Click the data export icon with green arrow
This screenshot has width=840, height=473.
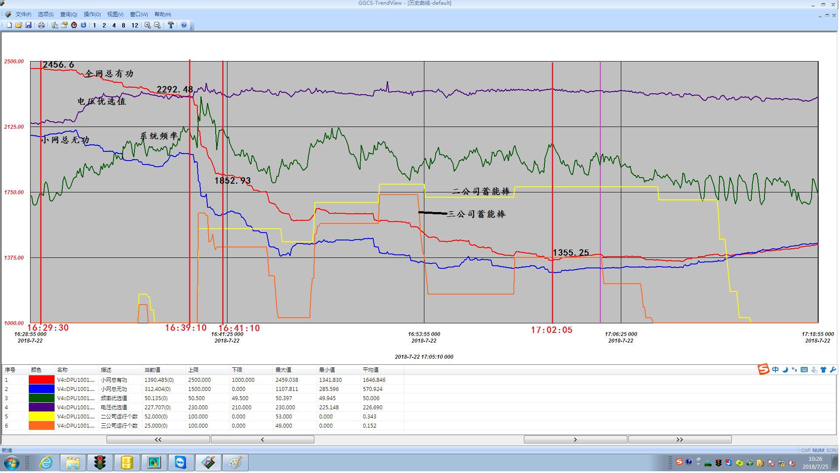55,25
